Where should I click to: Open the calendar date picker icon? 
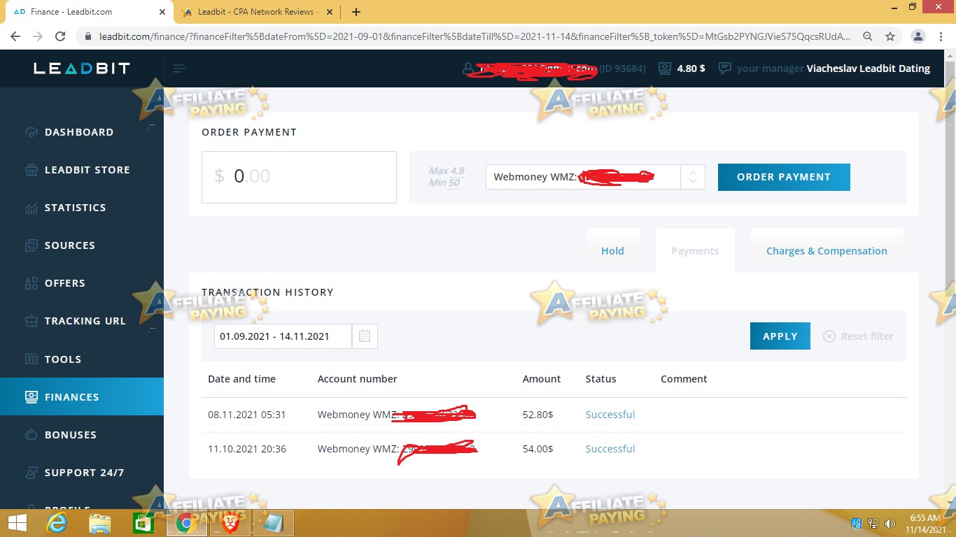coord(365,336)
